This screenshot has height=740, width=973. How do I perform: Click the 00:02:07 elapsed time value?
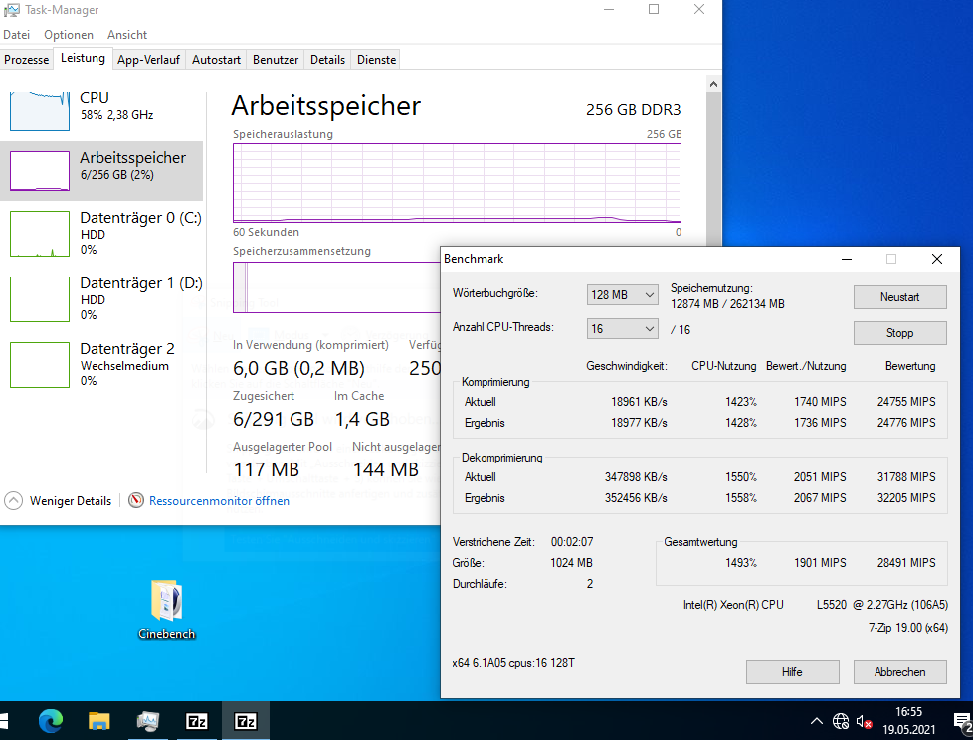[571, 542]
